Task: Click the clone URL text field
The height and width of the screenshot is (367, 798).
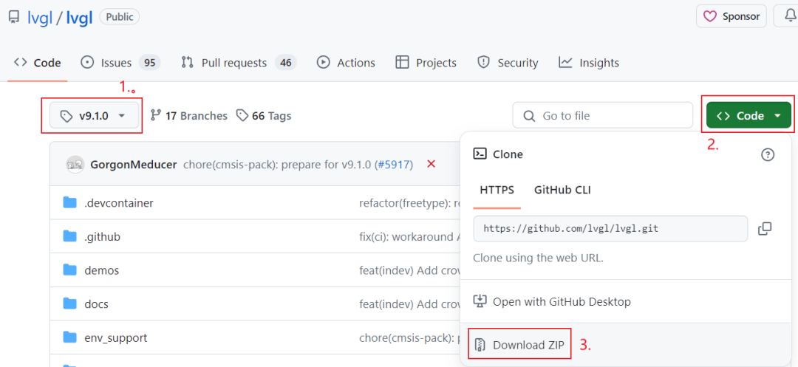Action: coord(610,229)
